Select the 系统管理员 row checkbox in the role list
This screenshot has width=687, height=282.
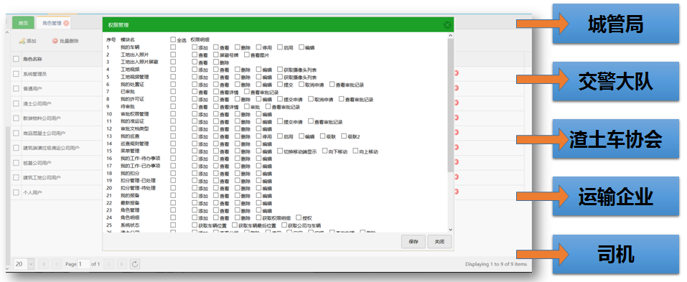[16, 74]
